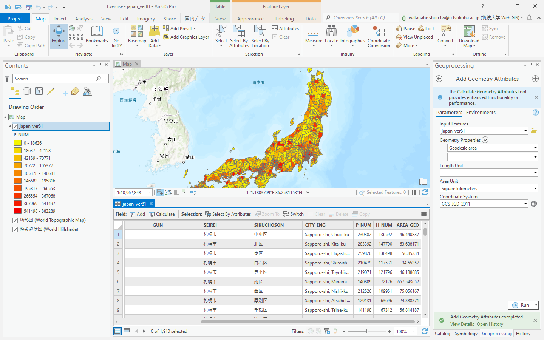Viewport: 544px width, 340px height.
Task: Open the Infographics tool
Action: tap(353, 36)
